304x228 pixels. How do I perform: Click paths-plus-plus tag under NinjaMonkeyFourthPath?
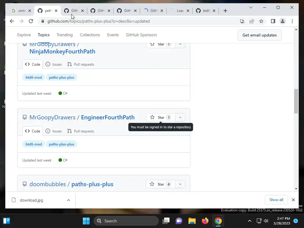pyautogui.click(x=61, y=77)
